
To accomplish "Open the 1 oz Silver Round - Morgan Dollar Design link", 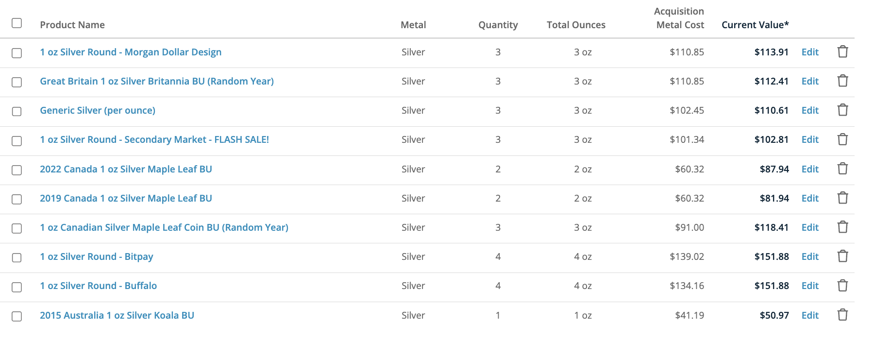I will (131, 52).
